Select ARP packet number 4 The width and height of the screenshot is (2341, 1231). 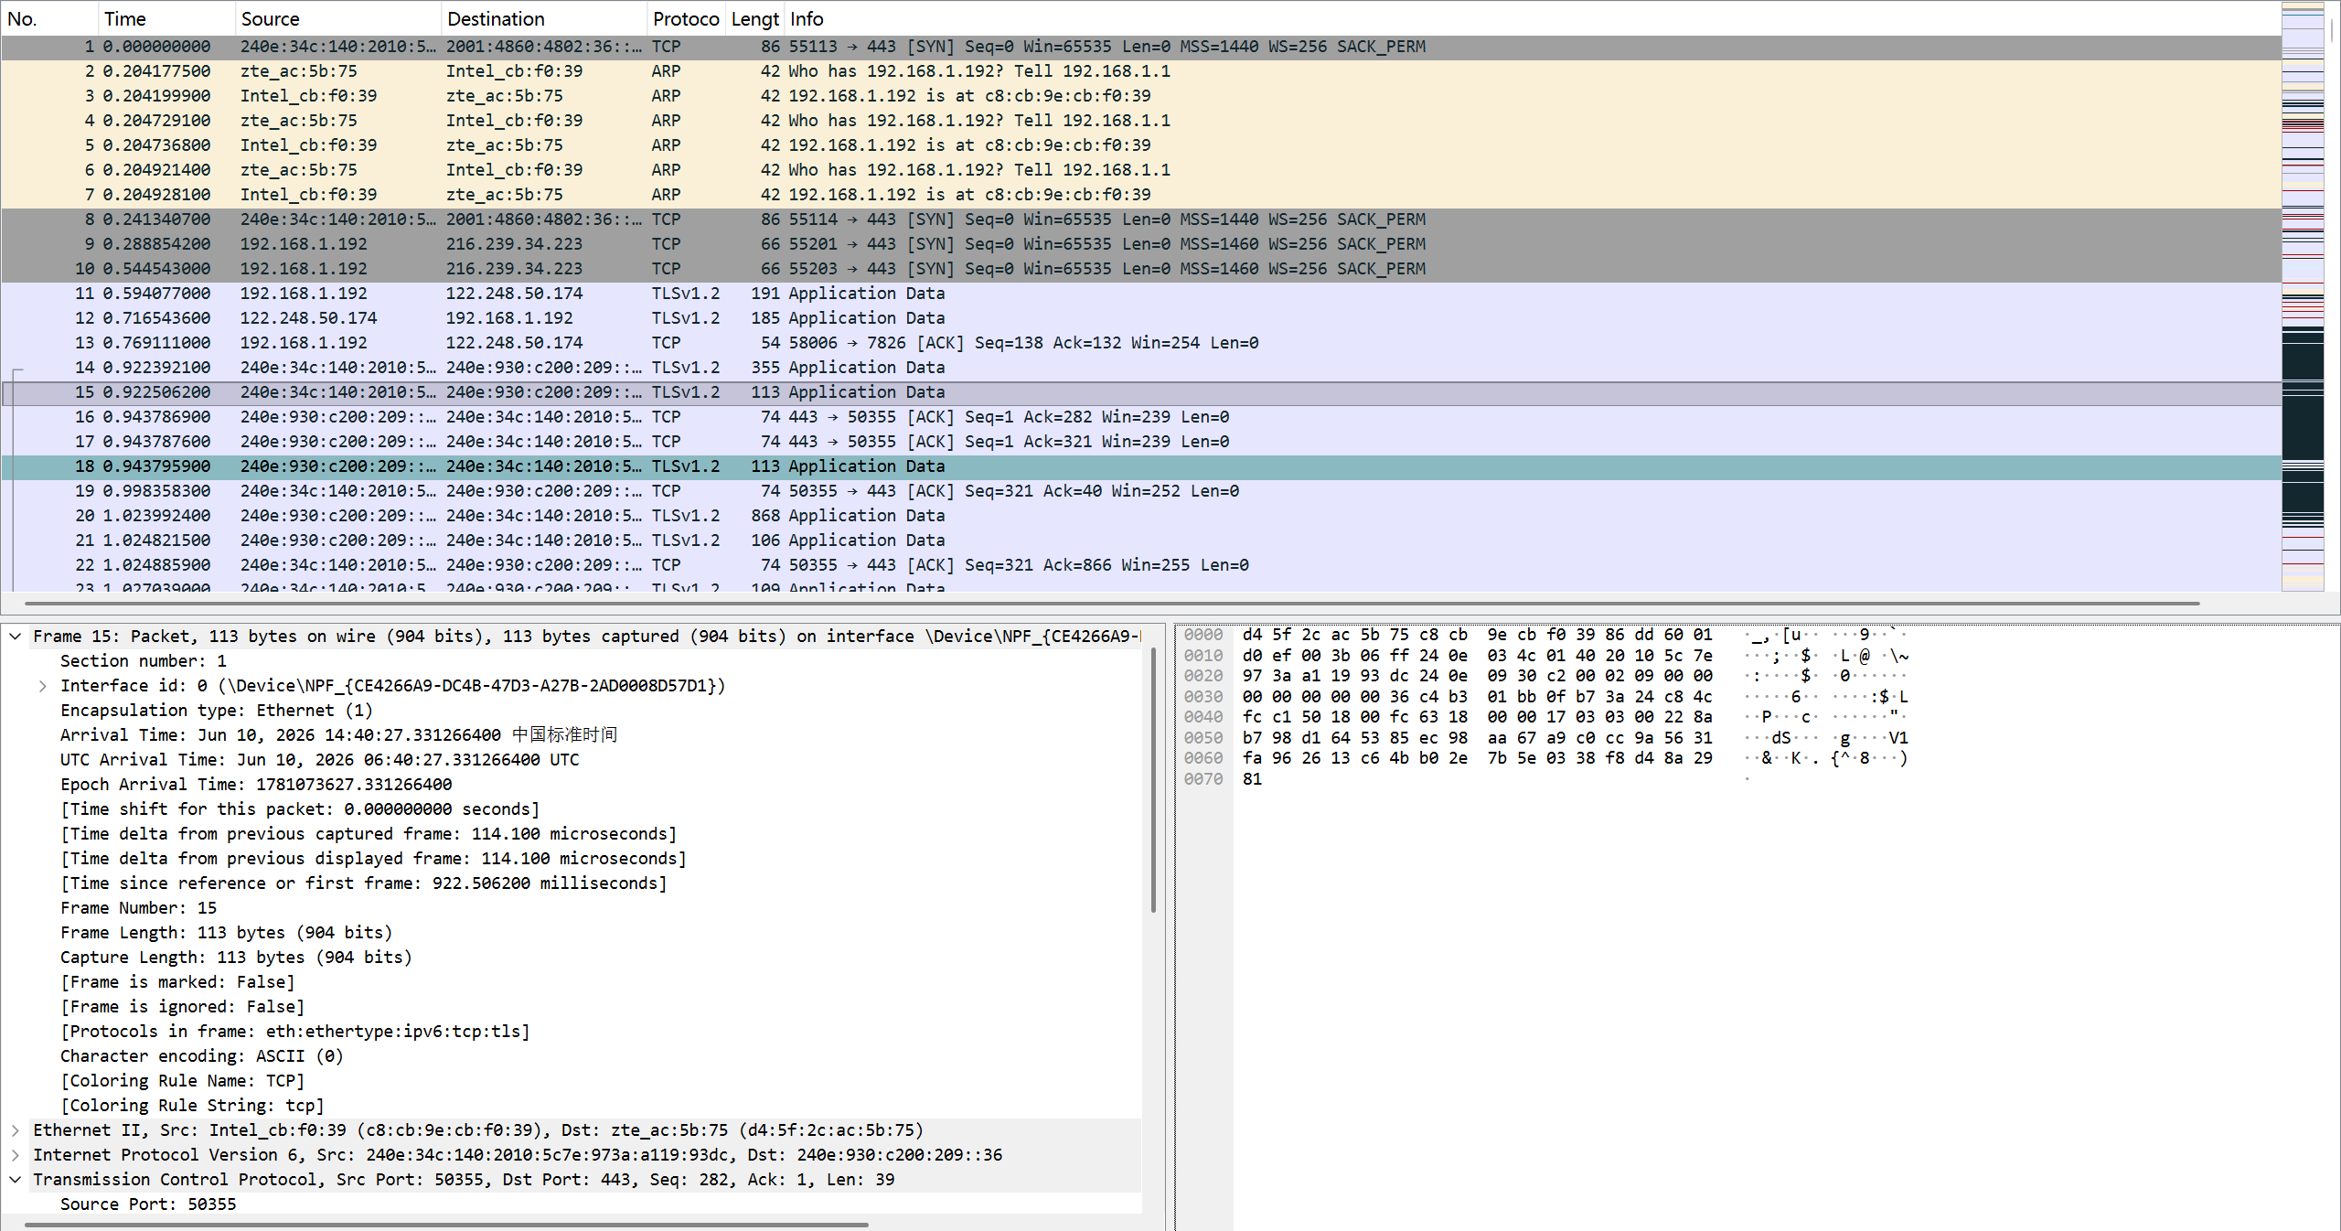click(x=1140, y=121)
